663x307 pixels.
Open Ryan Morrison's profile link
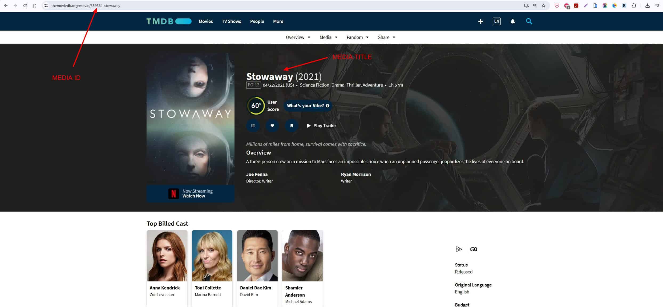pyautogui.click(x=356, y=174)
